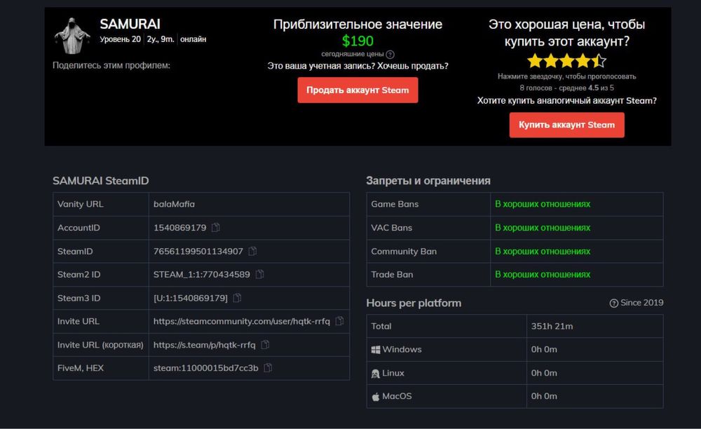Click the Windows platform icon
This screenshot has width=701, height=429.
[x=376, y=350]
